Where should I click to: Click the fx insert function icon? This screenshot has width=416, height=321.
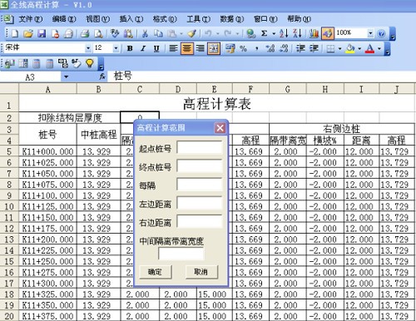click(x=102, y=77)
